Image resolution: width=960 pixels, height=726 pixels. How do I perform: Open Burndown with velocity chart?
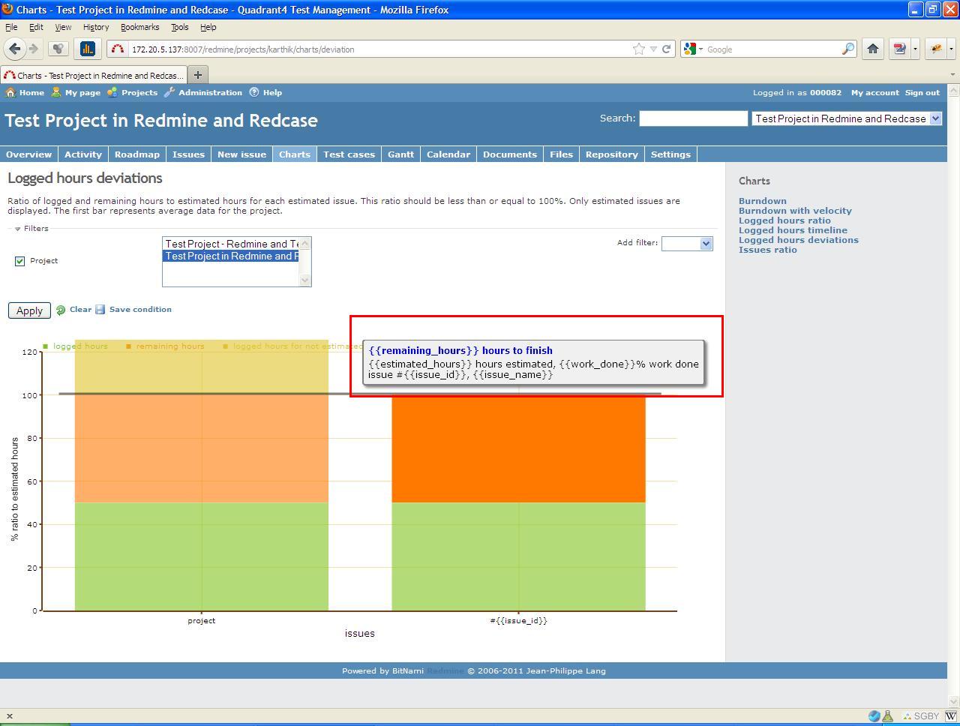[795, 211]
